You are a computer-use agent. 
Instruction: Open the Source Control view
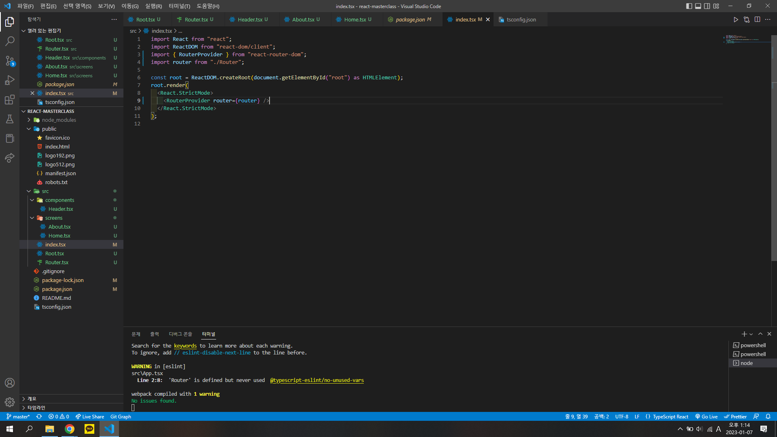pyautogui.click(x=10, y=61)
